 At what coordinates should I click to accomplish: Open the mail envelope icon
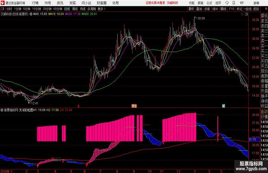(241, 3)
